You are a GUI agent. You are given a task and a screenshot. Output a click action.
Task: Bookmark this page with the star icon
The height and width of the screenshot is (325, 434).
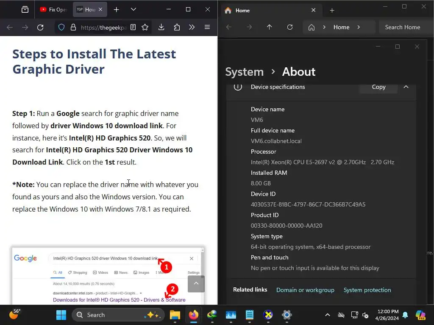point(145,28)
